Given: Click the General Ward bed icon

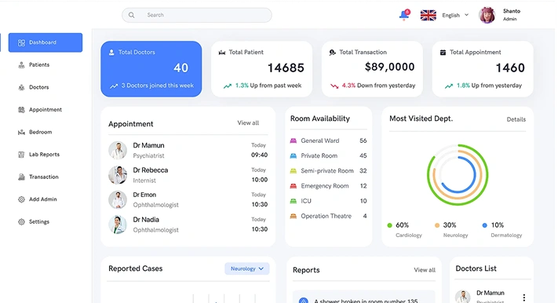Looking at the screenshot, I should click(294, 141).
